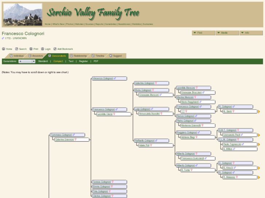Open Reports in header navigation
The width and height of the screenshot is (265, 198).
pos(99,24)
